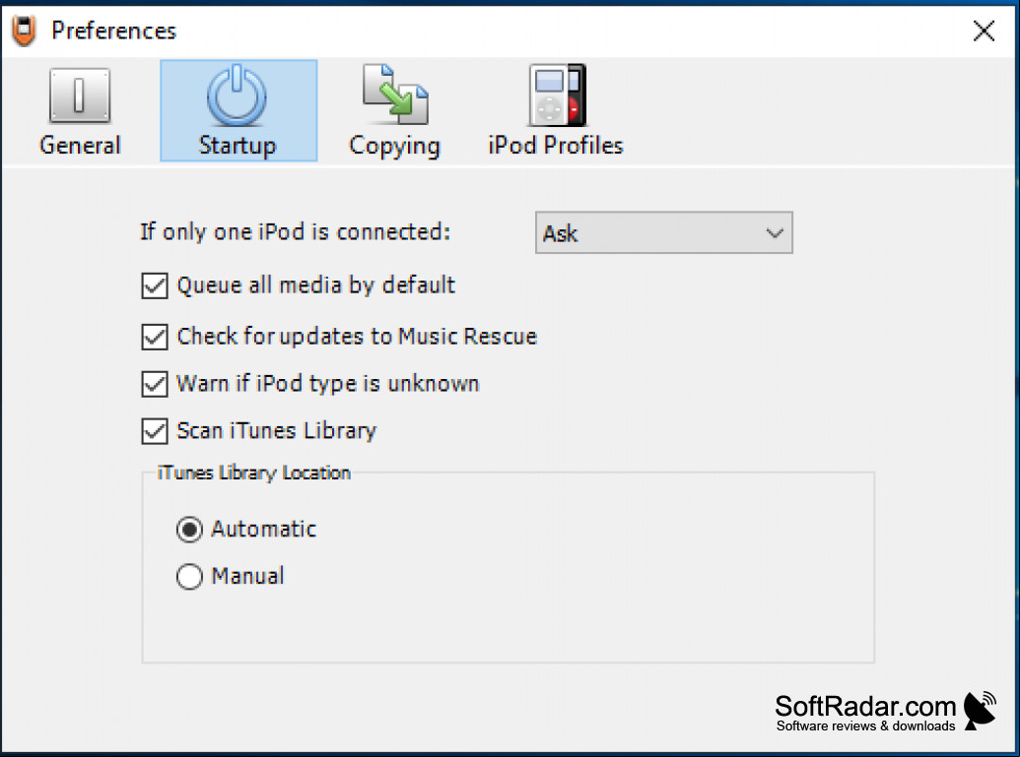Choose Manual iTunes library location

click(x=189, y=576)
